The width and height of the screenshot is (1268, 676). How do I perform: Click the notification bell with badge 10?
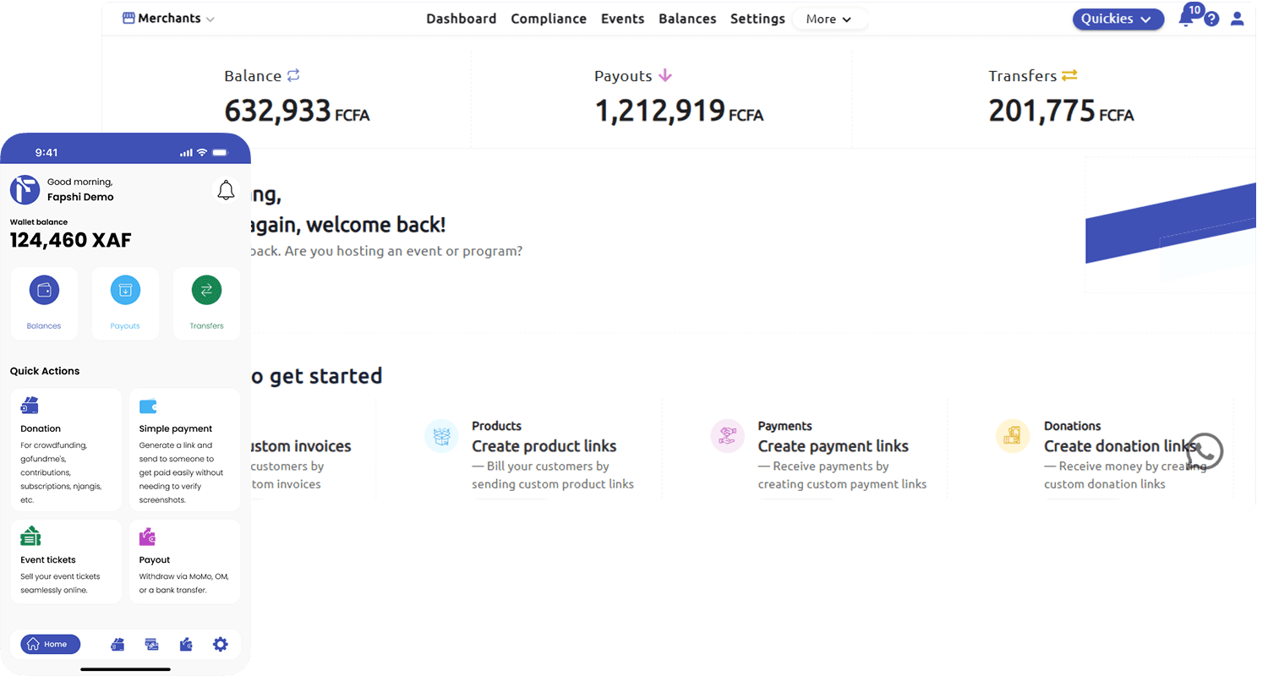tap(1187, 19)
